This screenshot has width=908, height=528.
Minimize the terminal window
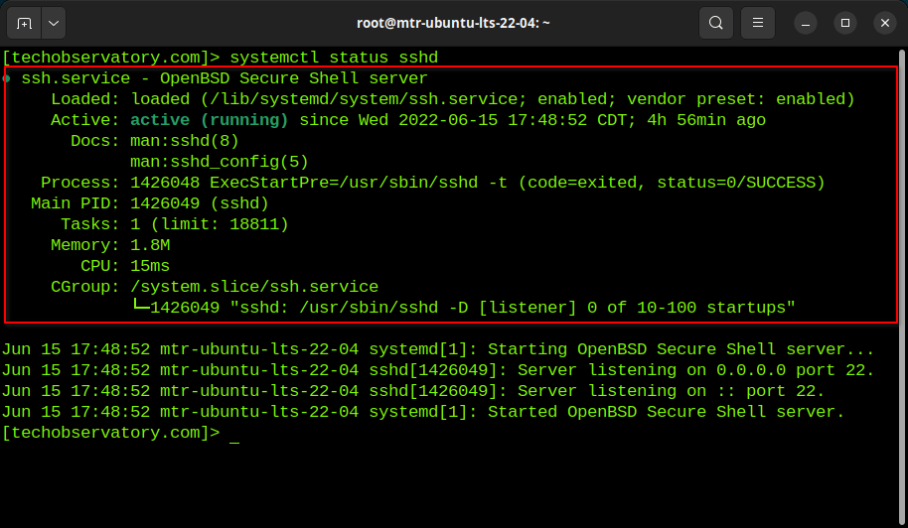[x=805, y=23]
